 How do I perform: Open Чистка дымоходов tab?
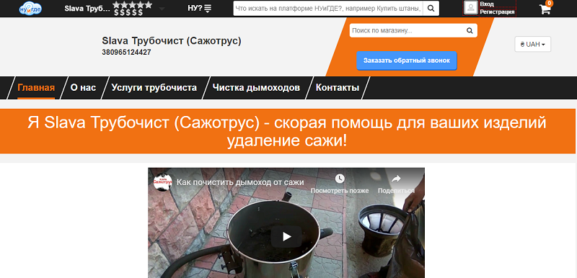click(256, 88)
